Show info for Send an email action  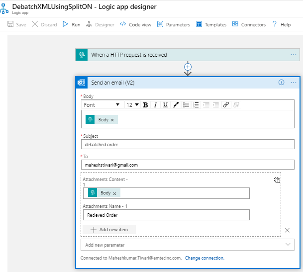coord(281,83)
